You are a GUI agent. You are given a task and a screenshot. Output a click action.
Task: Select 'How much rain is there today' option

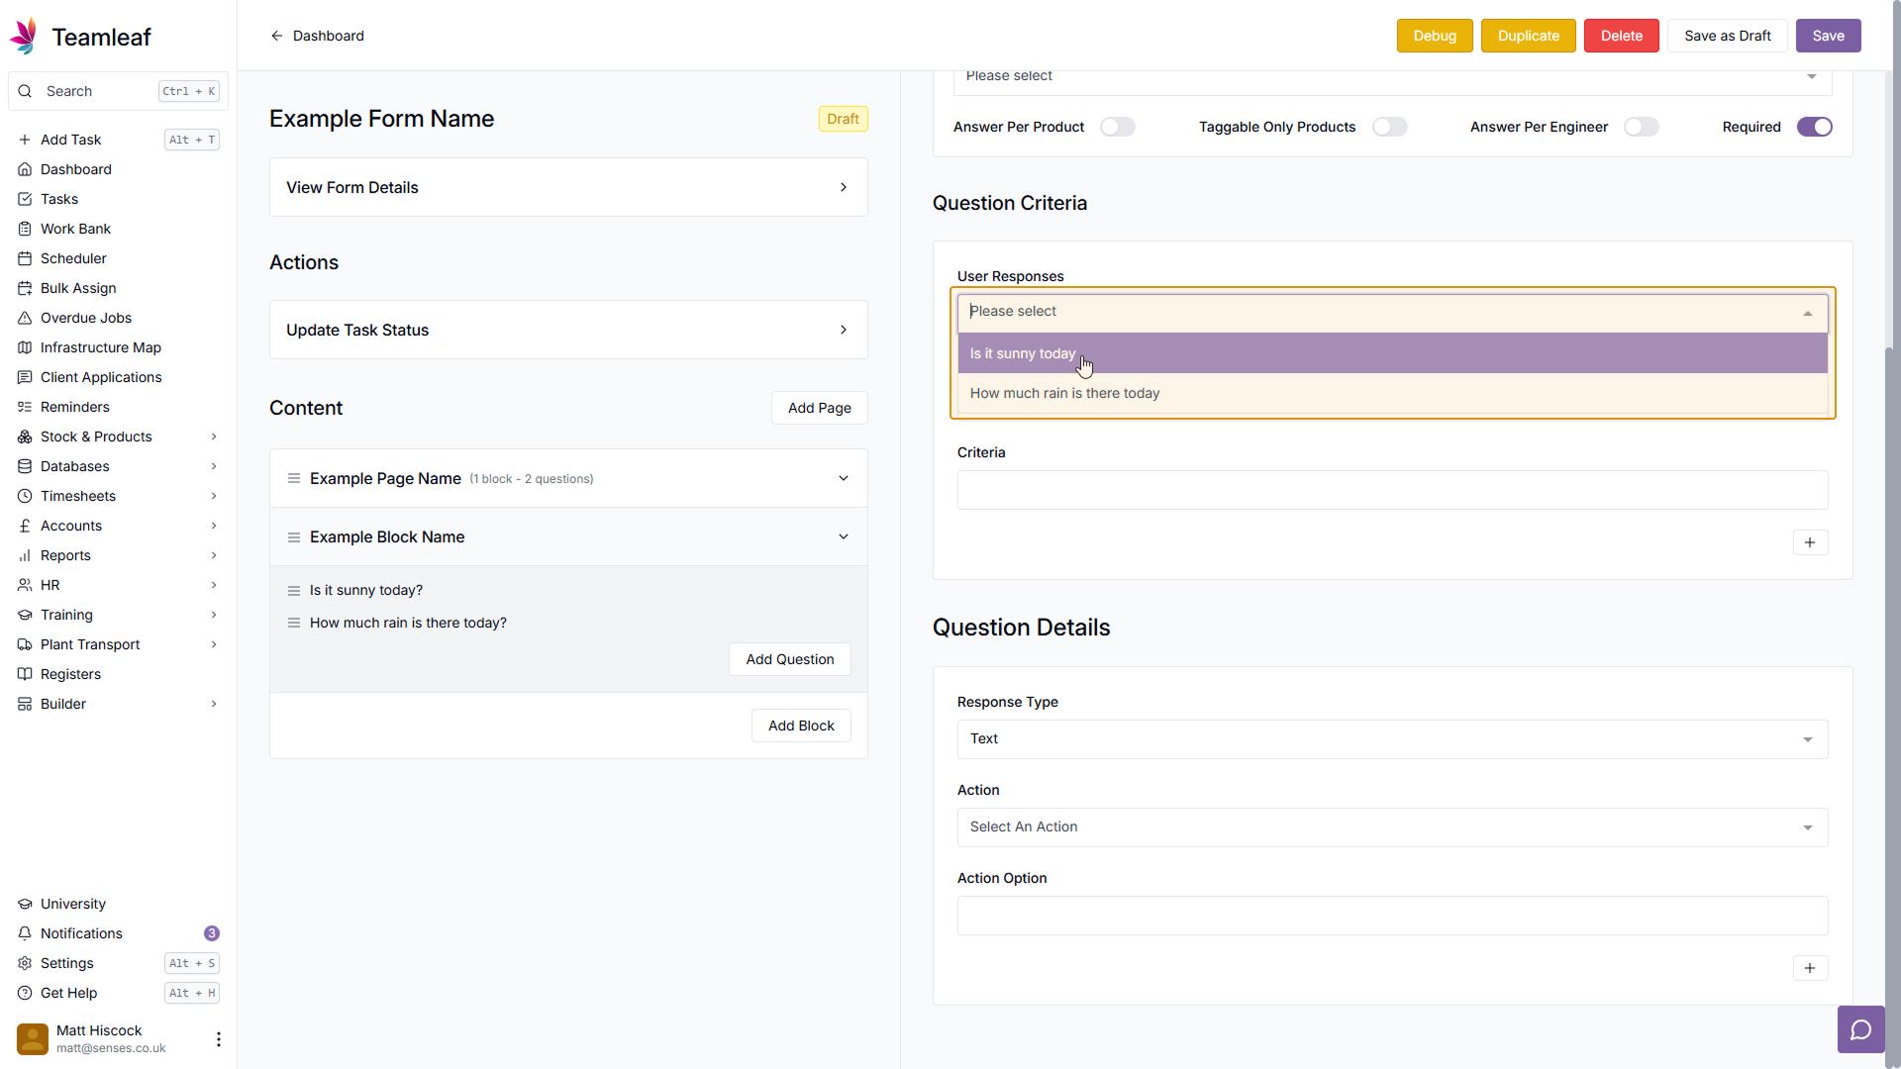tap(1064, 394)
